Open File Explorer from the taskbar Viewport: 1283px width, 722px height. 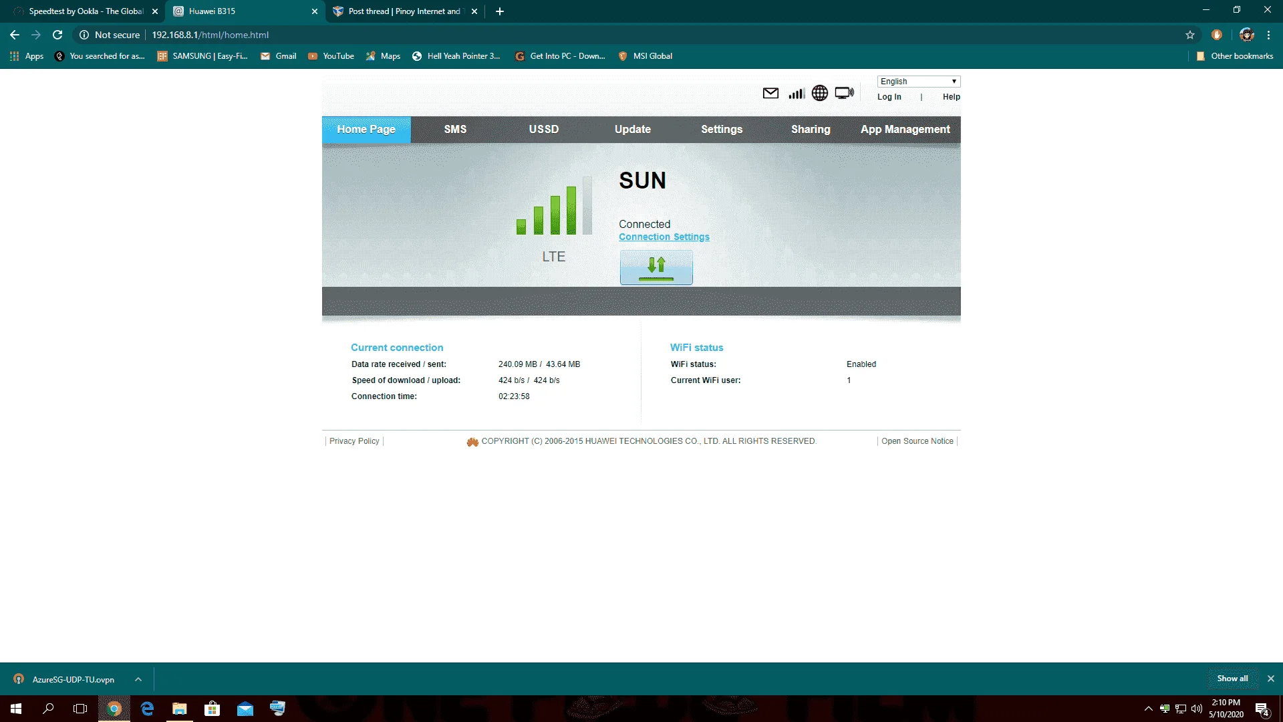(180, 709)
